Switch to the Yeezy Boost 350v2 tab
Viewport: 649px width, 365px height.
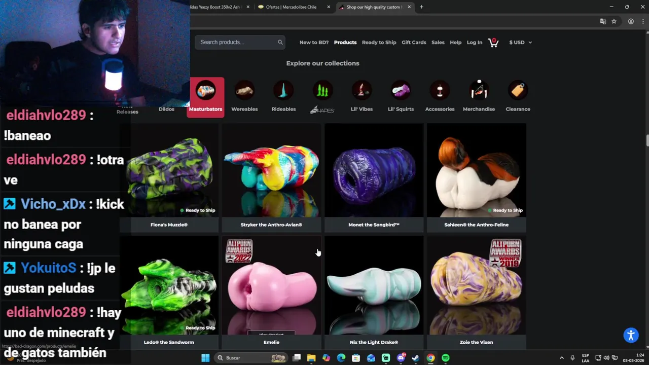tap(218, 7)
